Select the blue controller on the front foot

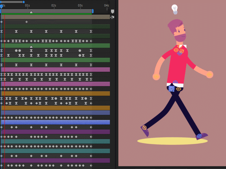tap(199, 136)
